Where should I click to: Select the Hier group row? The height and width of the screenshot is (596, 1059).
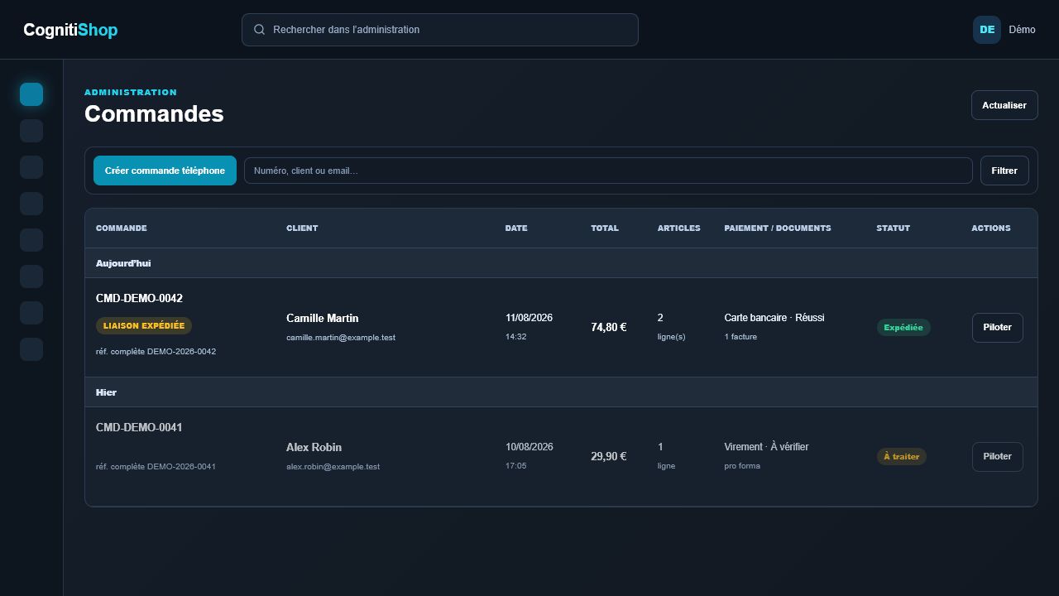561,392
